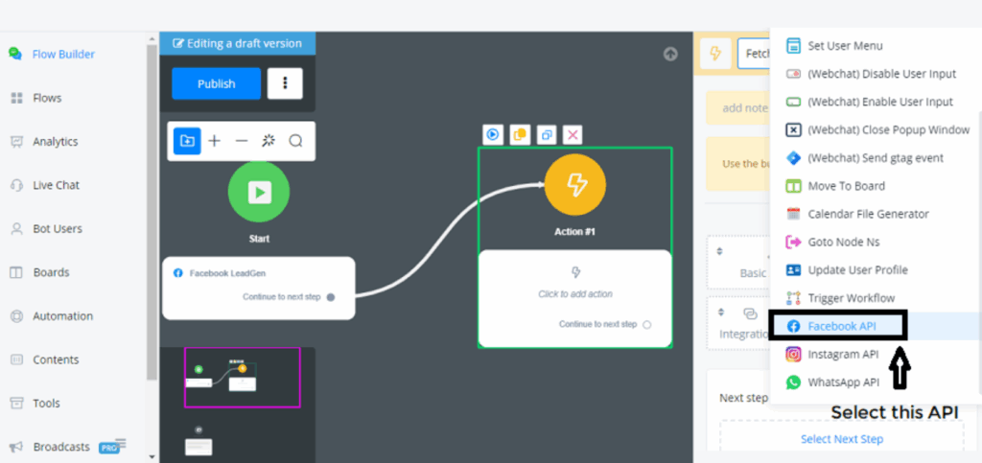Click the 'Click to add action' area
Viewport: 982px width, 463px height.
pyautogui.click(x=574, y=293)
